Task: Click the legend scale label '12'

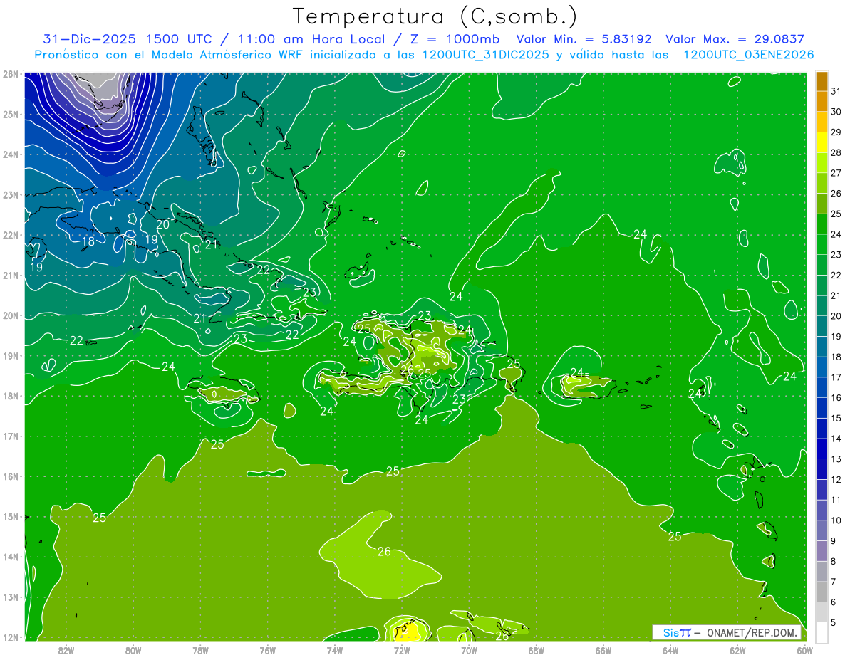Action: [x=836, y=480]
